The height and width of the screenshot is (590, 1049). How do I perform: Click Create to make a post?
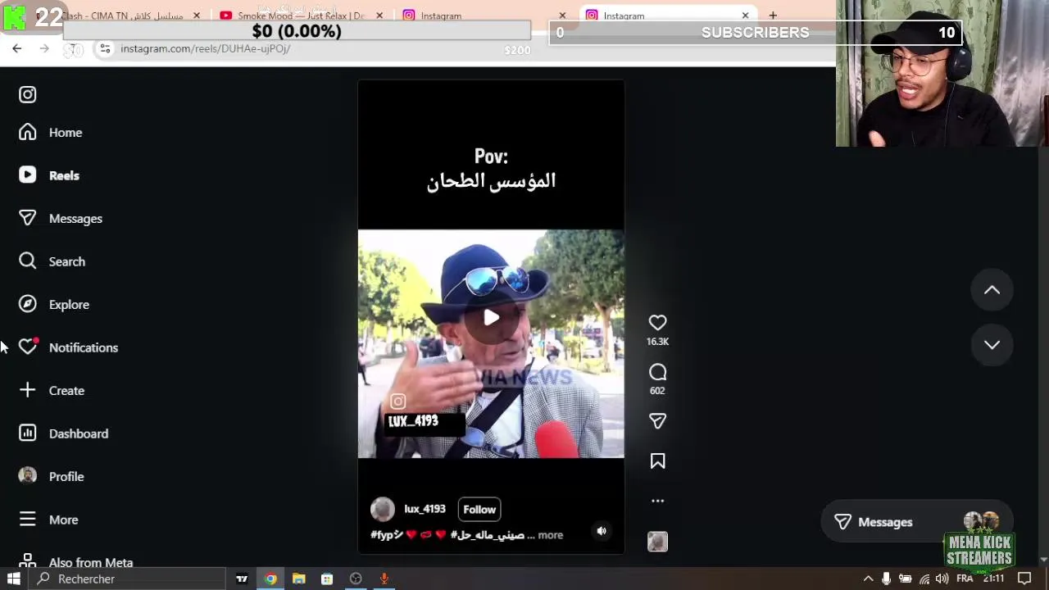point(52,391)
